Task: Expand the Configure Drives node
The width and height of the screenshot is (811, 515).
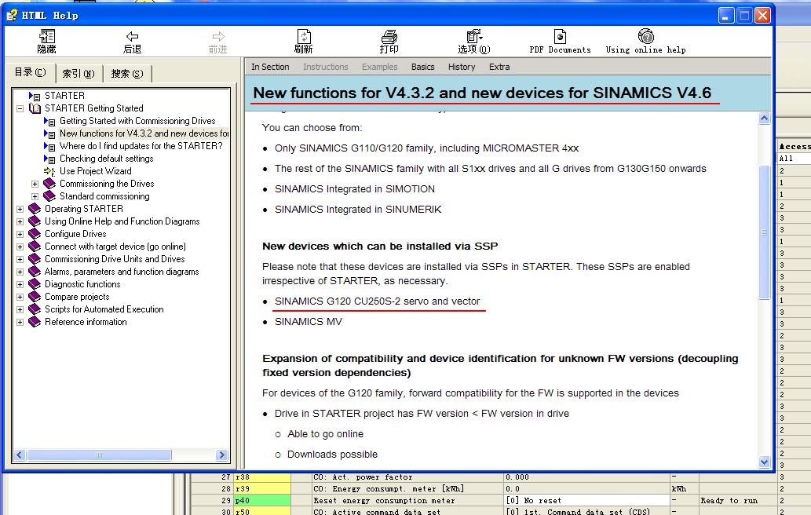Action: [20, 234]
